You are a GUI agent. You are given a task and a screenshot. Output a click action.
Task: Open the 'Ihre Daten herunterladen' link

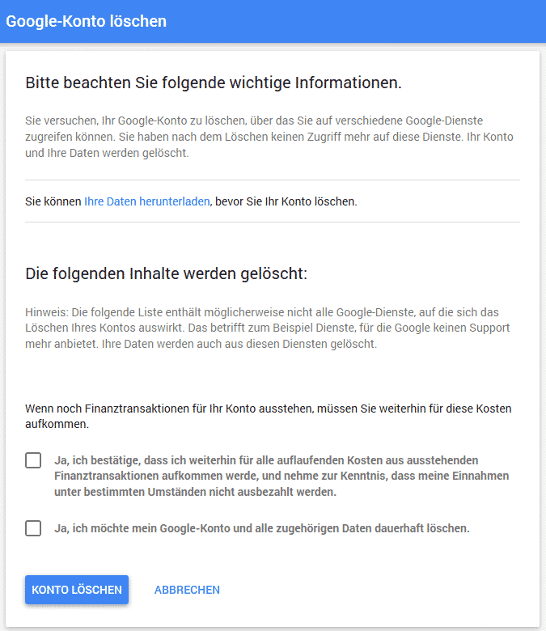pyautogui.click(x=147, y=201)
